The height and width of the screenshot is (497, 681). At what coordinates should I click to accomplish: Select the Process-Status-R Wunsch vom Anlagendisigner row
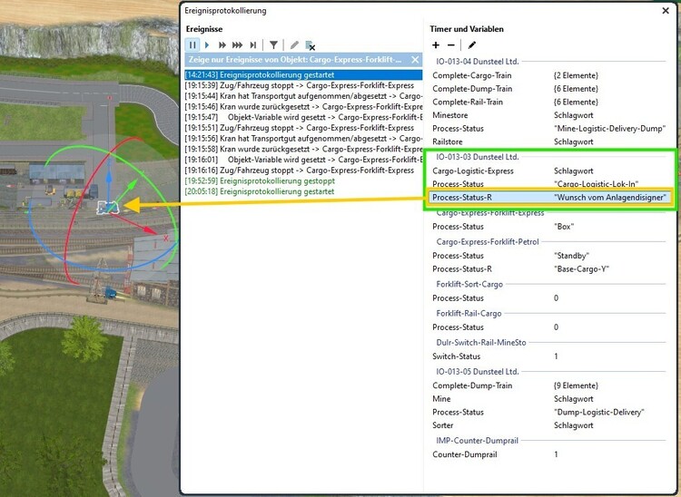(549, 198)
